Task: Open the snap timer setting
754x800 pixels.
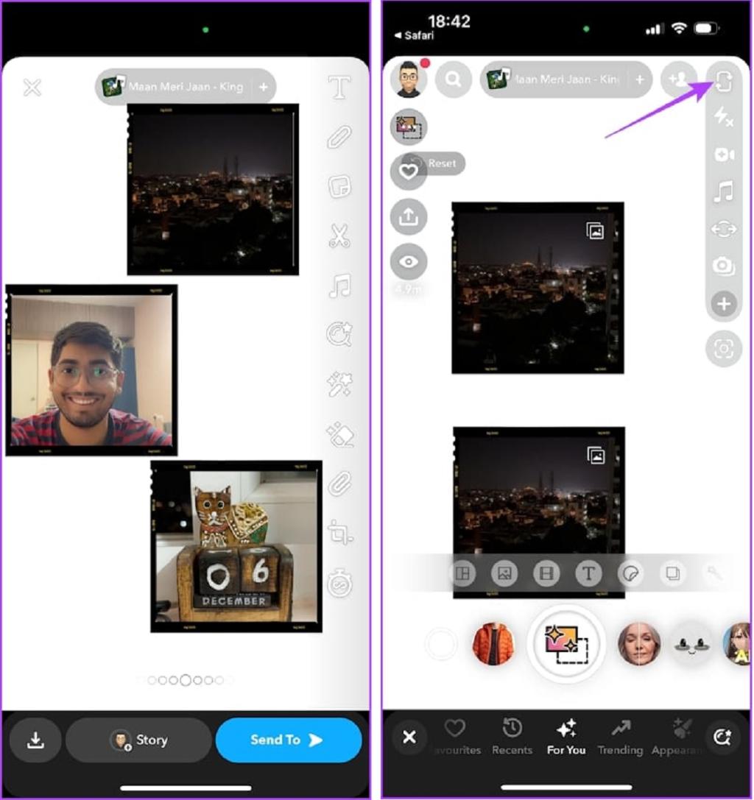Action: [x=340, y=583]
